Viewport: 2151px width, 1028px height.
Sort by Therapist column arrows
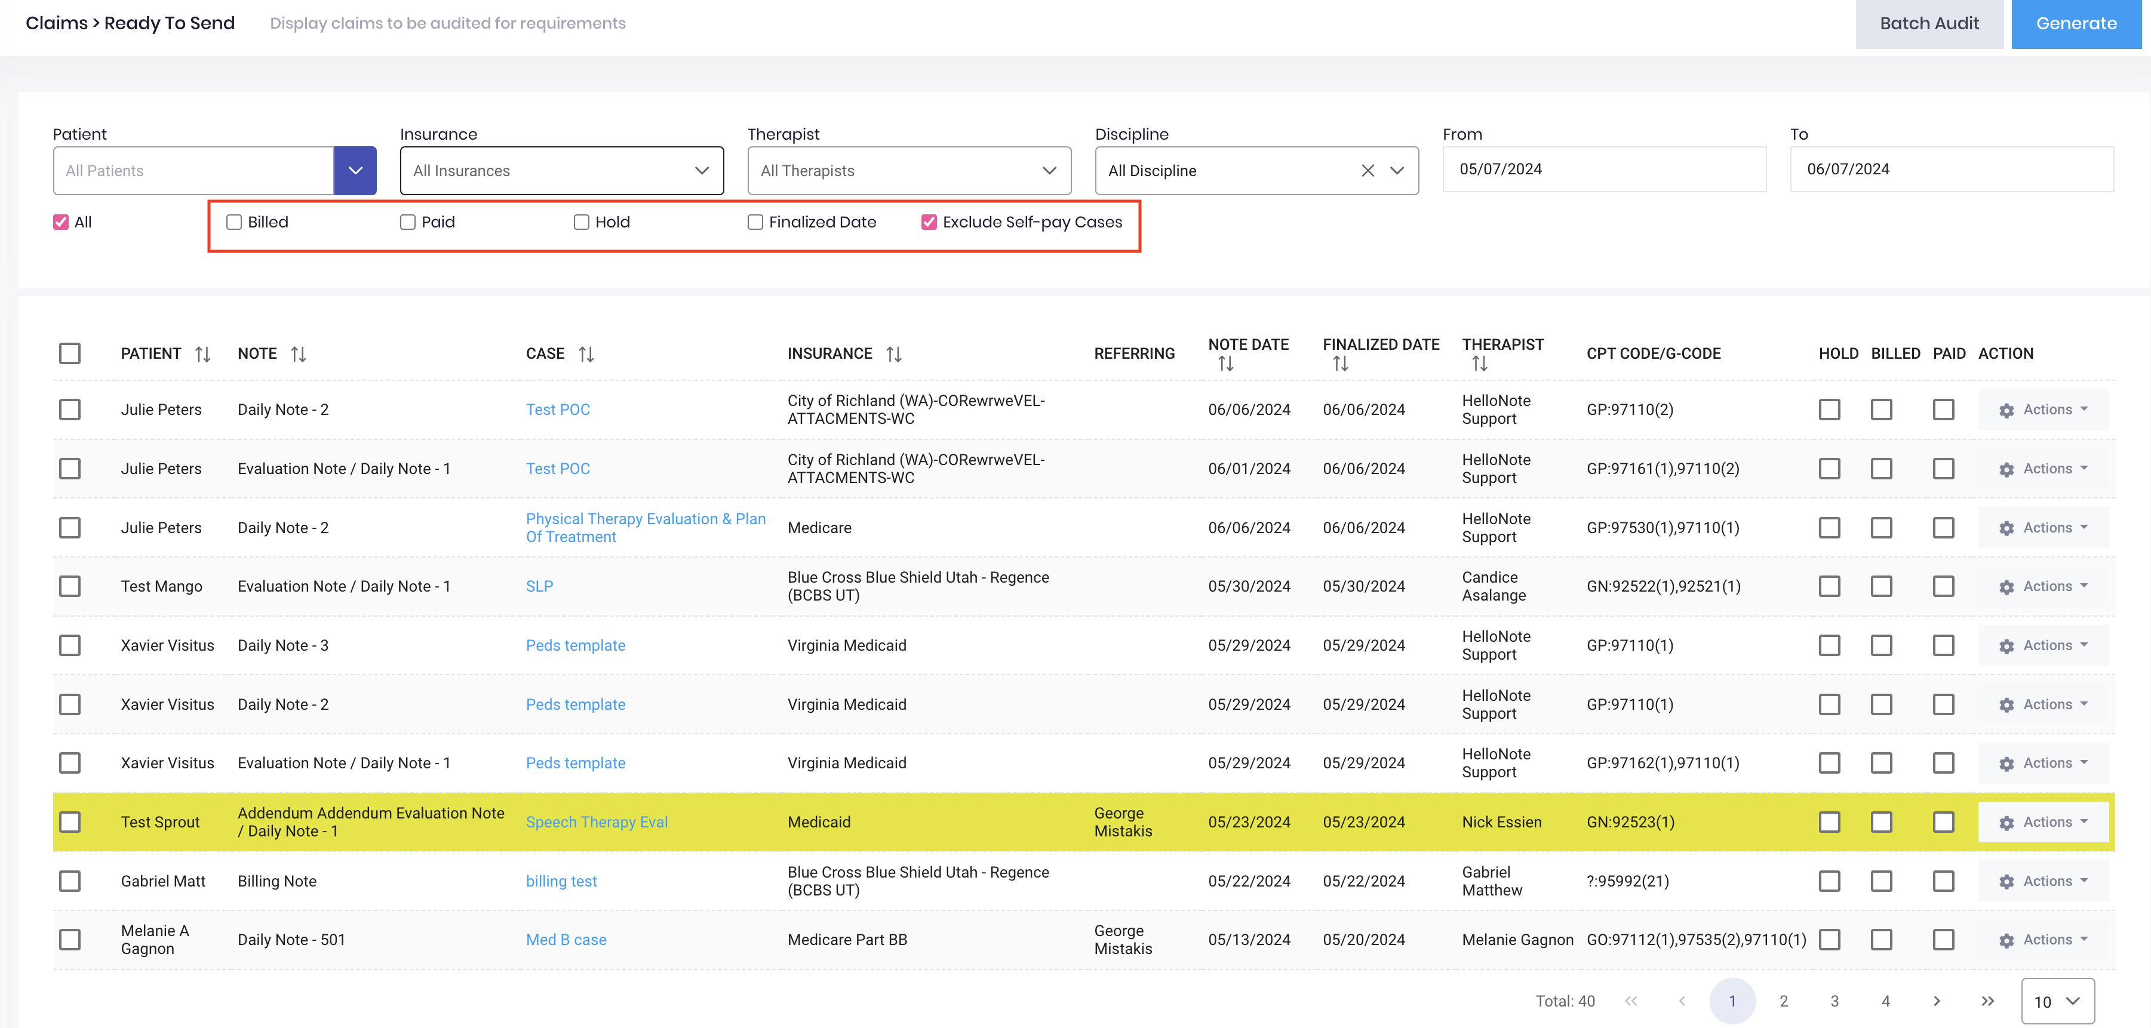click(1480, 364)
